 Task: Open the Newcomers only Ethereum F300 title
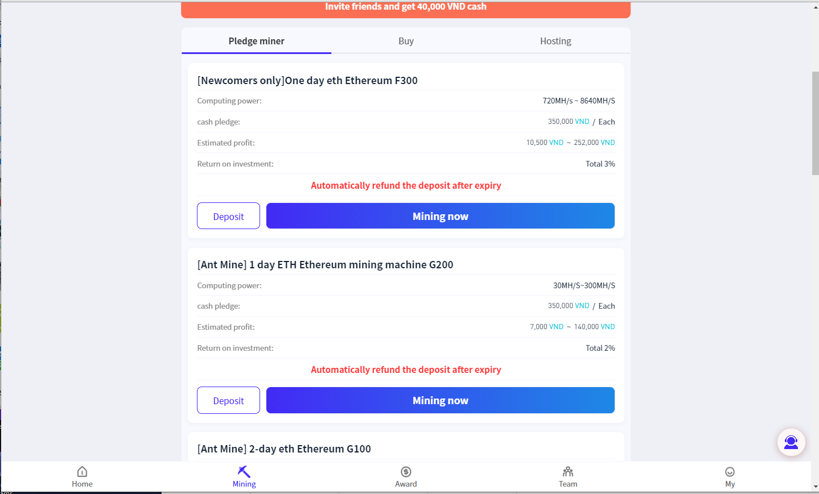(307, 81)
